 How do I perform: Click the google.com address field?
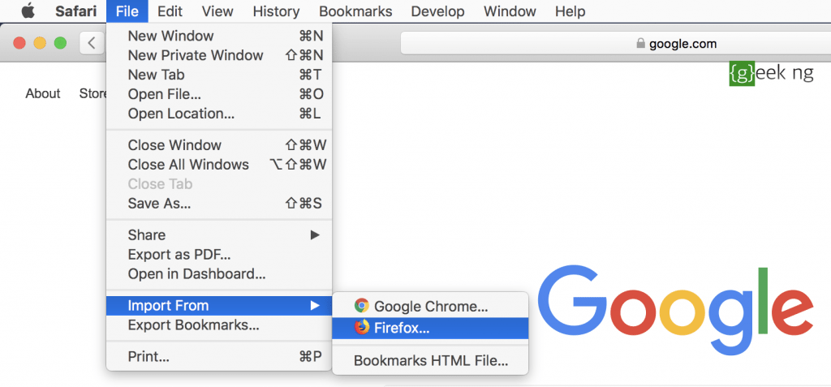tap(616, 44)
